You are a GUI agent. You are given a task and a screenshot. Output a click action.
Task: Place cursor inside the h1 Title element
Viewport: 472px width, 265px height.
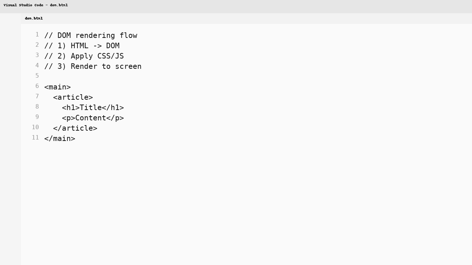[93, 107]
